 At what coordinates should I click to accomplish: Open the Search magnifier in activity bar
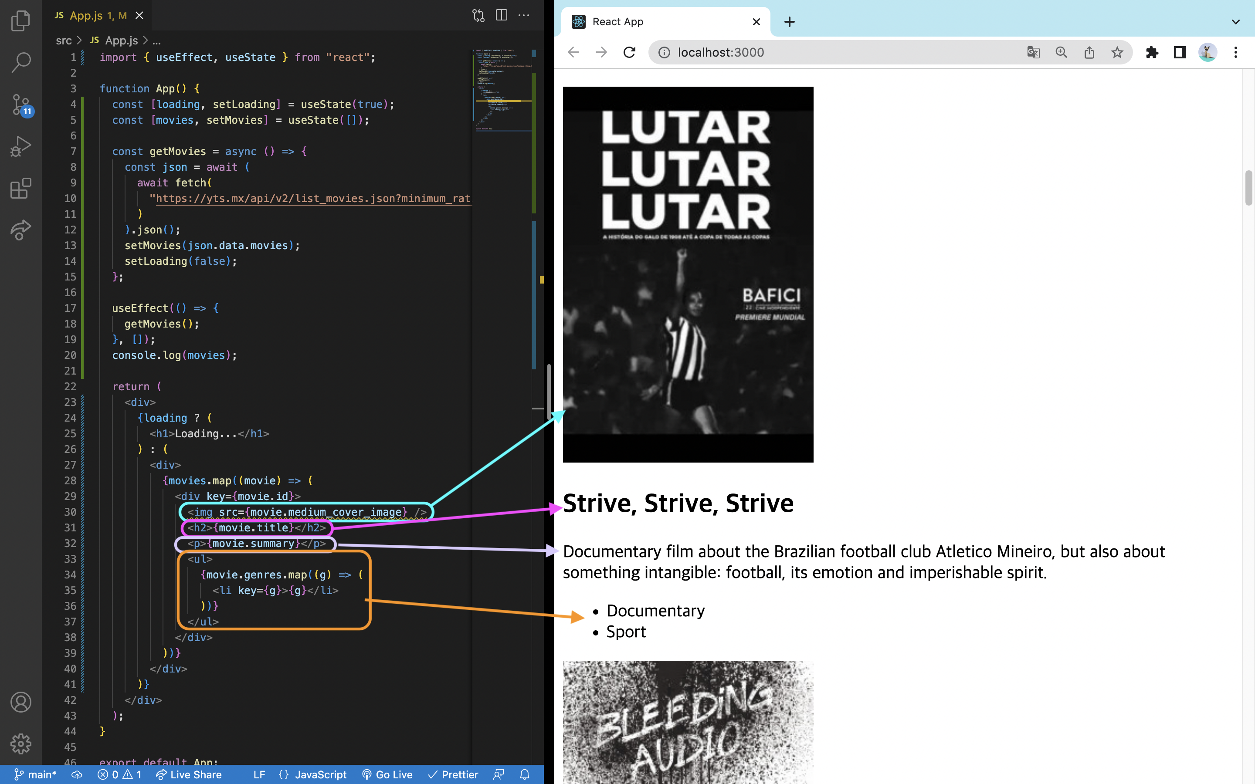[21, 62]
